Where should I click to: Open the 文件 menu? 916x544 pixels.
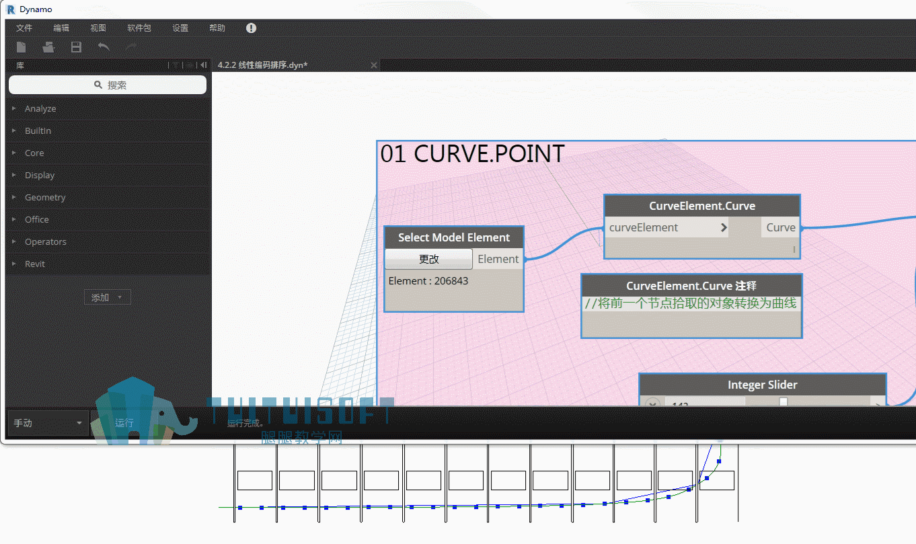point(24,28)
